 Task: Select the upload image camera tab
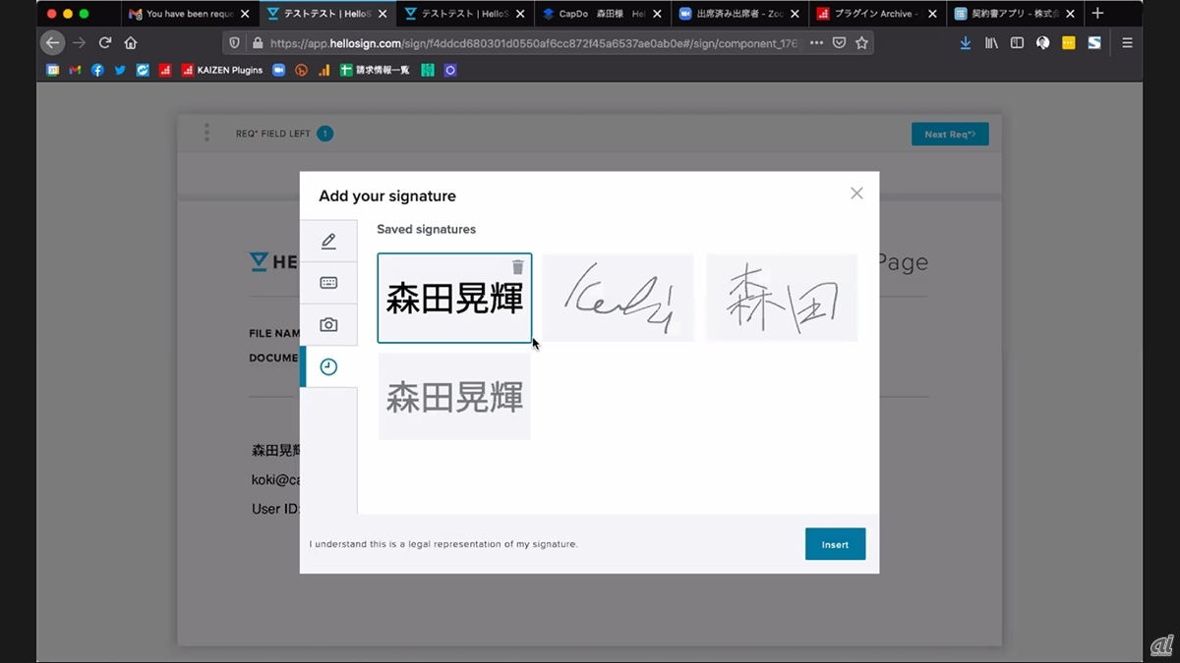pyautogui.click(x=328, y=325)
